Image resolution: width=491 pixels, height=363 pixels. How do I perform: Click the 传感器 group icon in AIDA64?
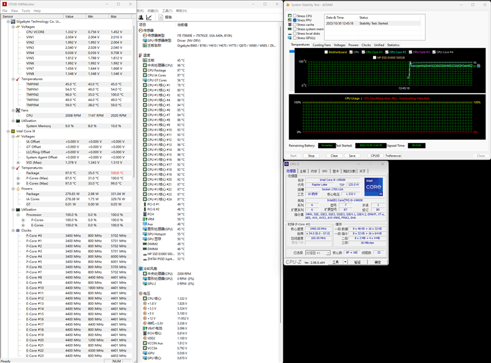pos(141,31)
